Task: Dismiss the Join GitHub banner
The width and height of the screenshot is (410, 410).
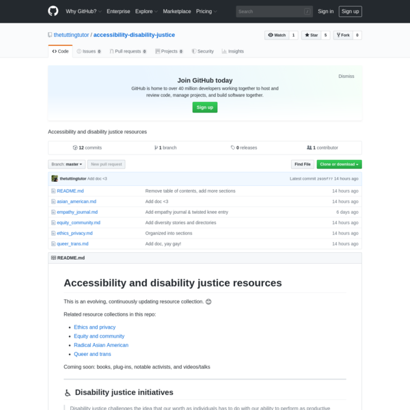Action: pos(346,77)
